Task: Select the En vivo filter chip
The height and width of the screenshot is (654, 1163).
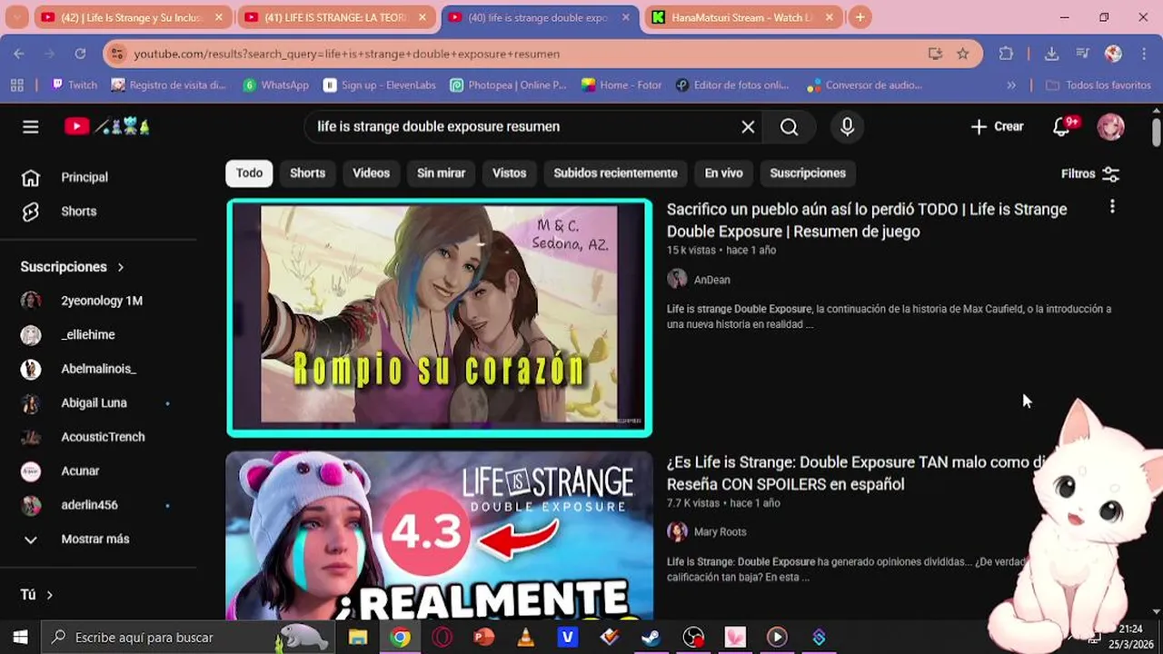Action: pos(723,173)
